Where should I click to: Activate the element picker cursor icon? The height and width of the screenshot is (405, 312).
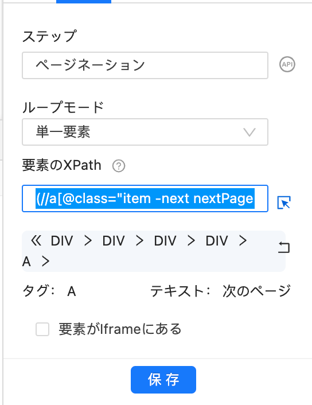click(x=284, y=202)
